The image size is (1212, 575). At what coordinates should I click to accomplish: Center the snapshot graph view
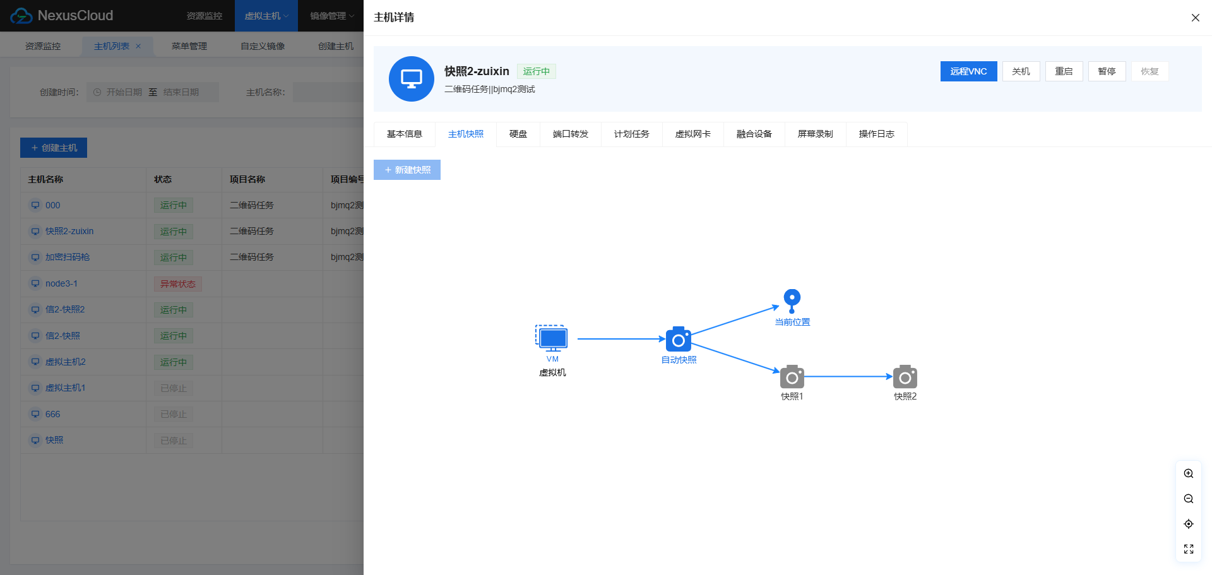click(1188, 524)
